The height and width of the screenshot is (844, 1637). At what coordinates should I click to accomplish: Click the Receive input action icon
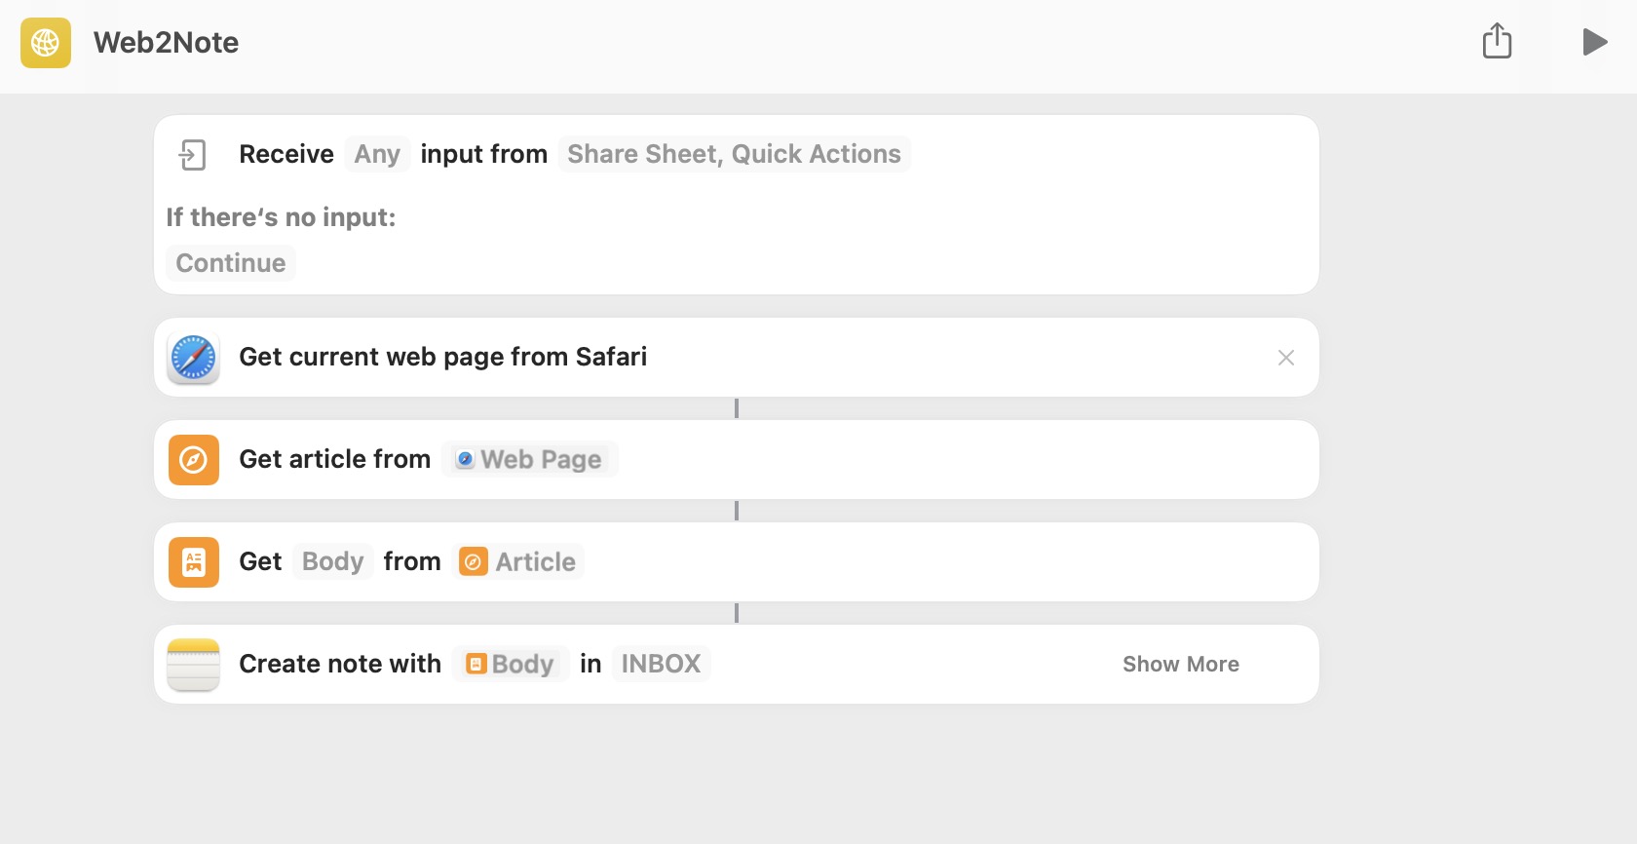(x=193, y=155)
